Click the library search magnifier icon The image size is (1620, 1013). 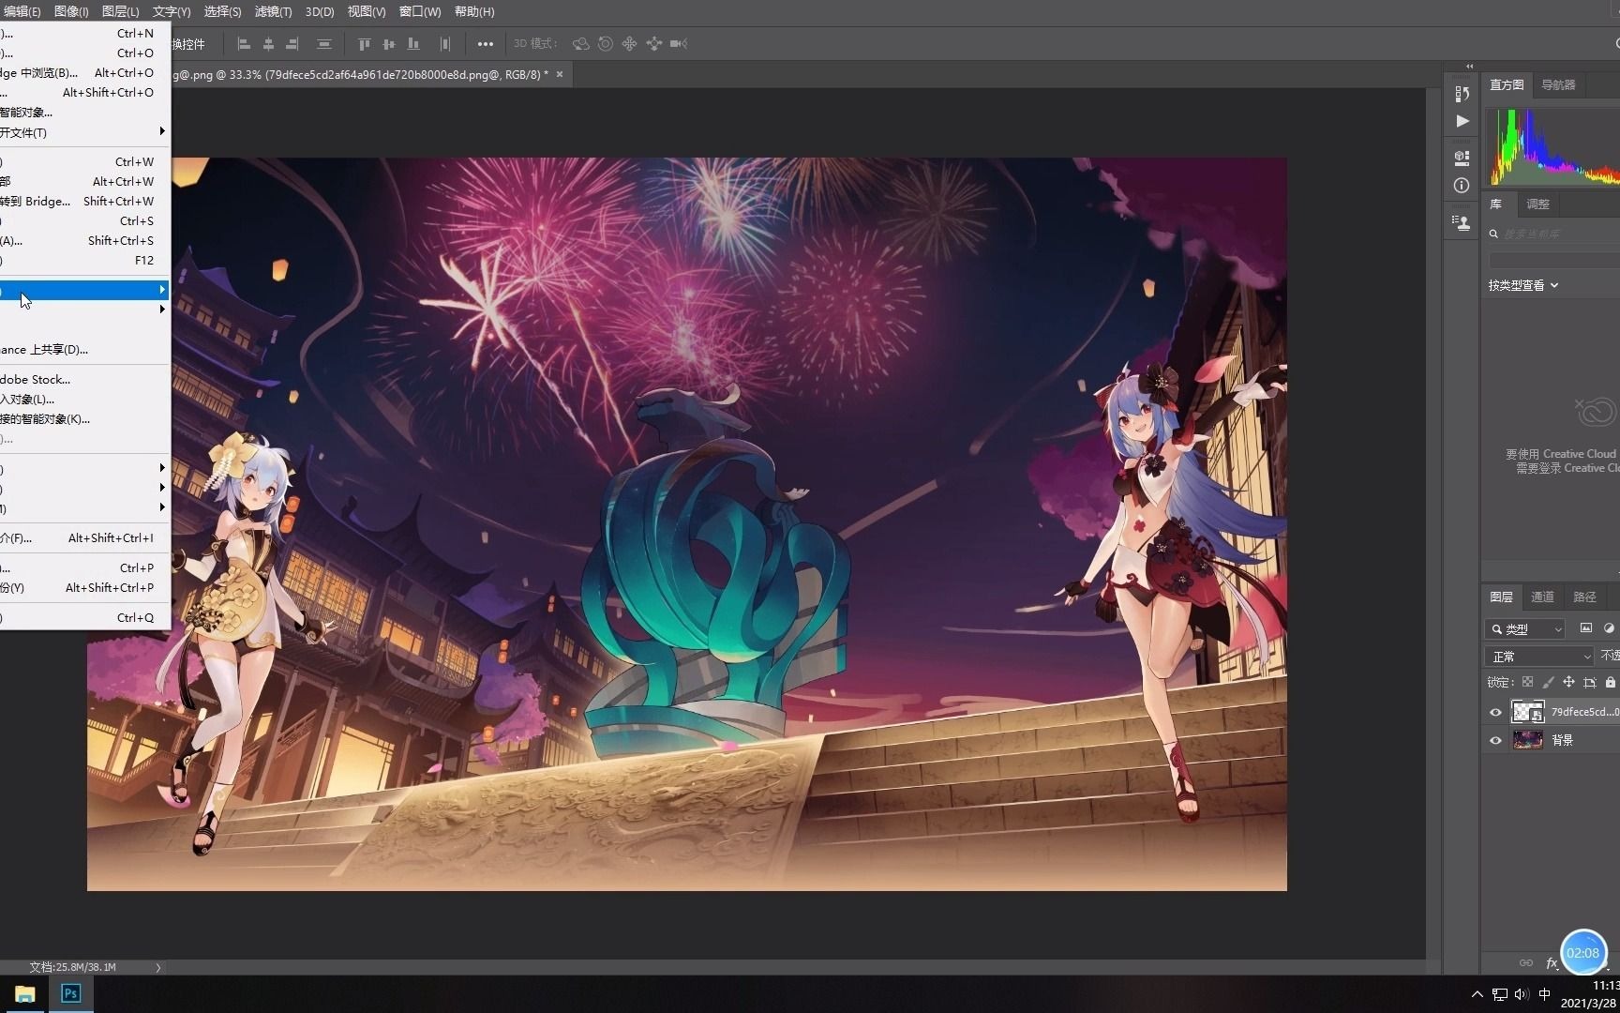(1494, 234)
